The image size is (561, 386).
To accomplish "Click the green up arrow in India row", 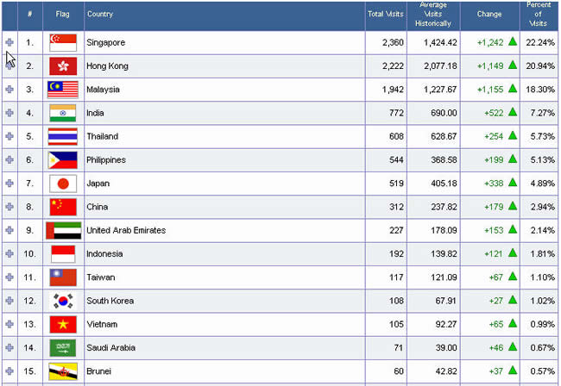I will click(x=512, y=113).
